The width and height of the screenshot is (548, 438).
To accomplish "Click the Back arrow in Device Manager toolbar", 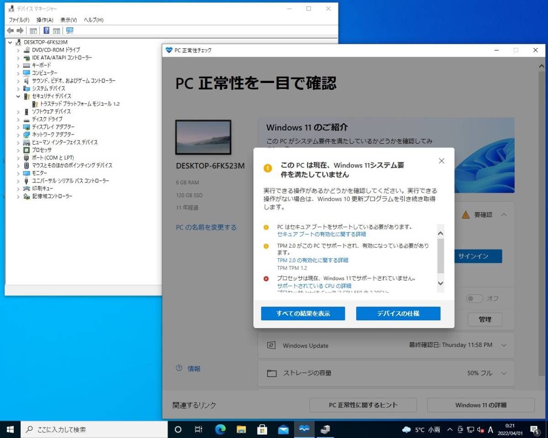I will (x=11, y=31).
